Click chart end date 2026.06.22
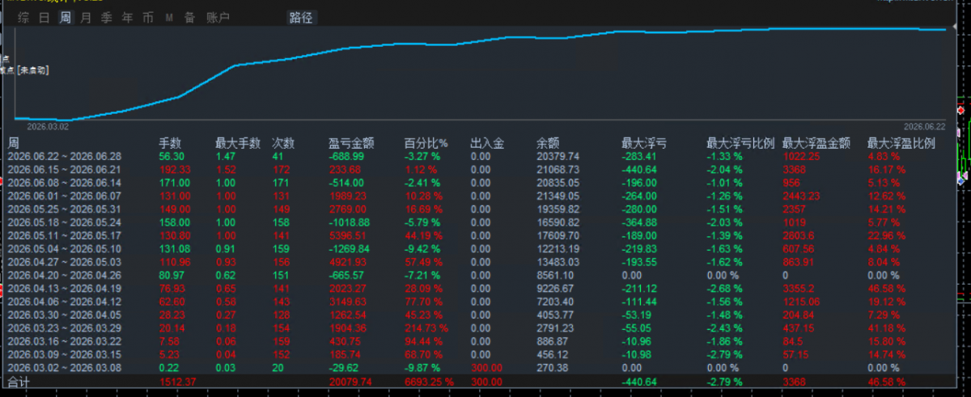 click(923, 126)
